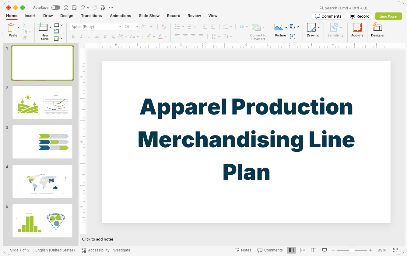Screen dimensions: 407x256
Task: Click the Superscript icon
Action: tap(105, 36)
